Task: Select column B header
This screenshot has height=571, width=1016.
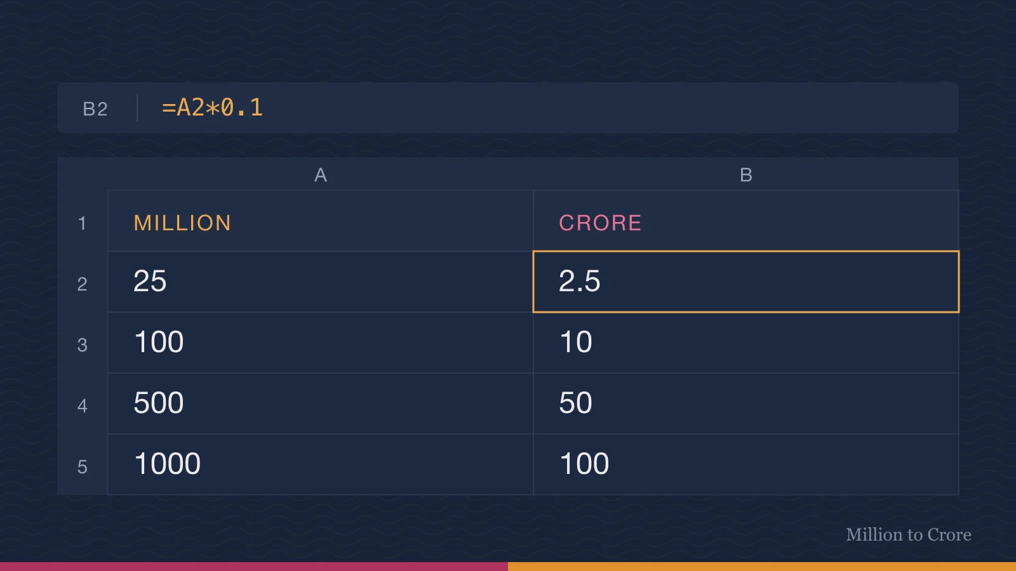Action: tap(746, 174)
